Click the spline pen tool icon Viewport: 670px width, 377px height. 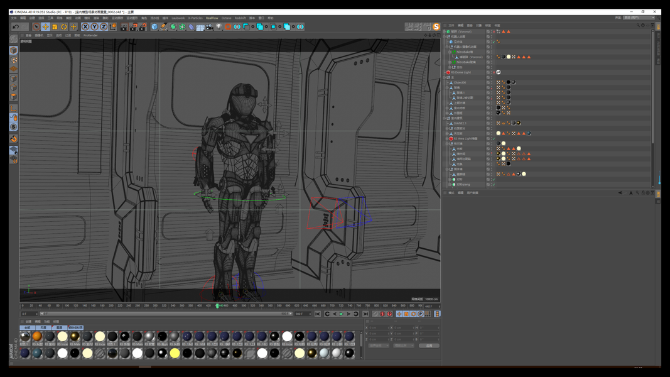pyautogui.click(x=164, y=27)
